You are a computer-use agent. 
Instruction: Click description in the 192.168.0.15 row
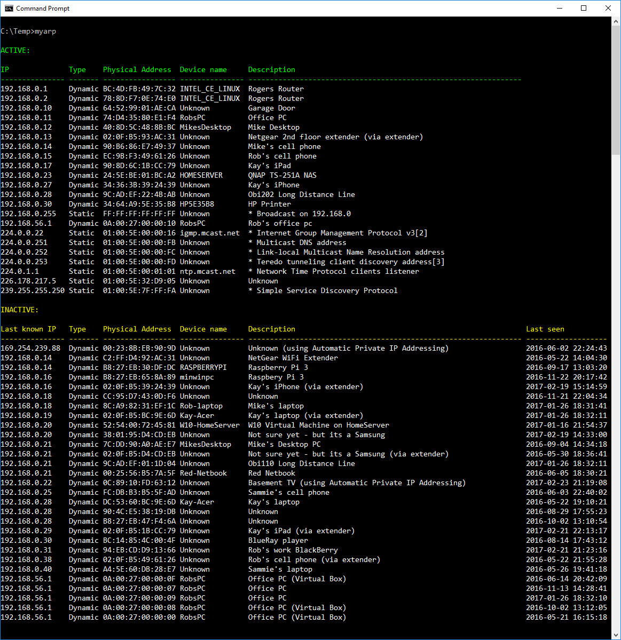pyautogui.click(x=282, y=156)
